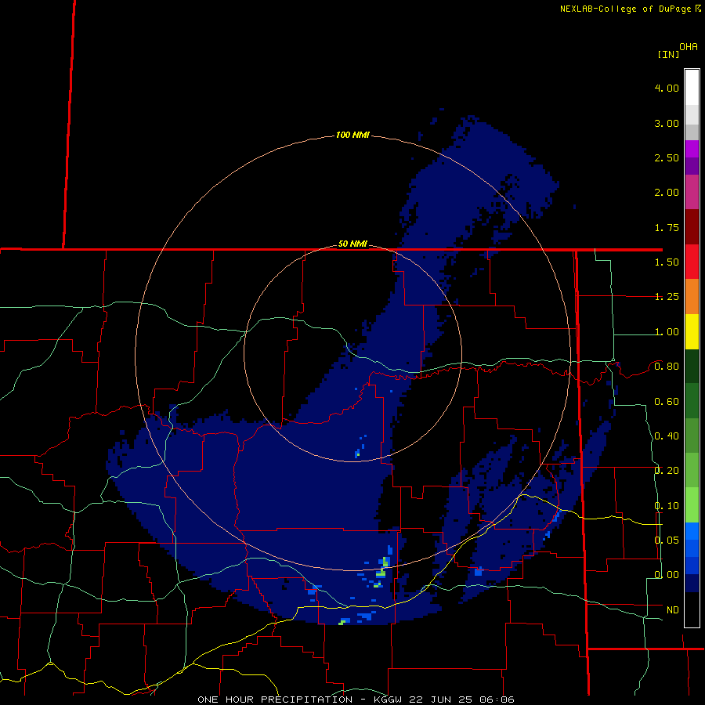Pick the yellow legend swatch beside 1.00

tap(692, 331)
